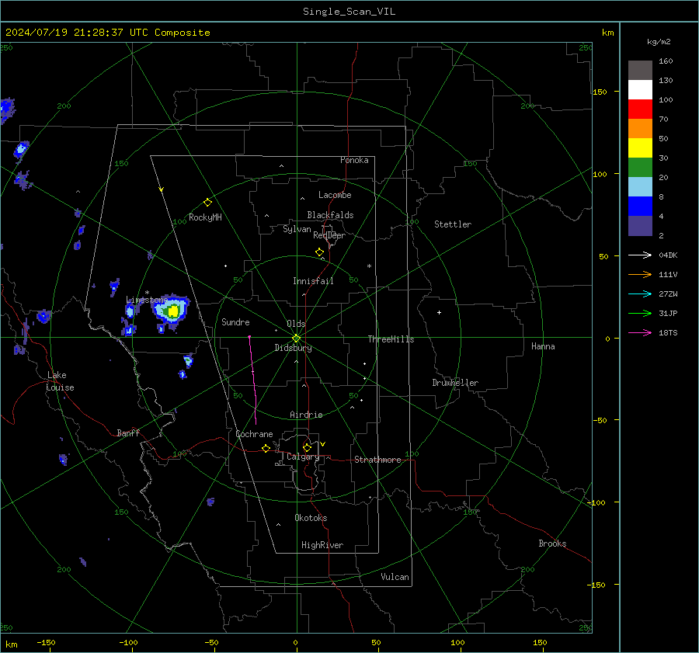Click the Ponoka town label
Screen dimensions: 699x653
pos(354,160)
